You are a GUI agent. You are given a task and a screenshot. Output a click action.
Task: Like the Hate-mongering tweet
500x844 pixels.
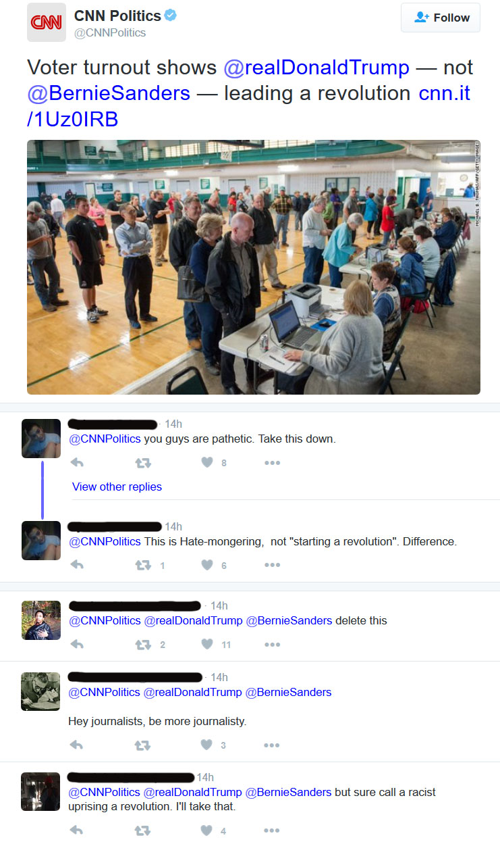click(207, 565)
